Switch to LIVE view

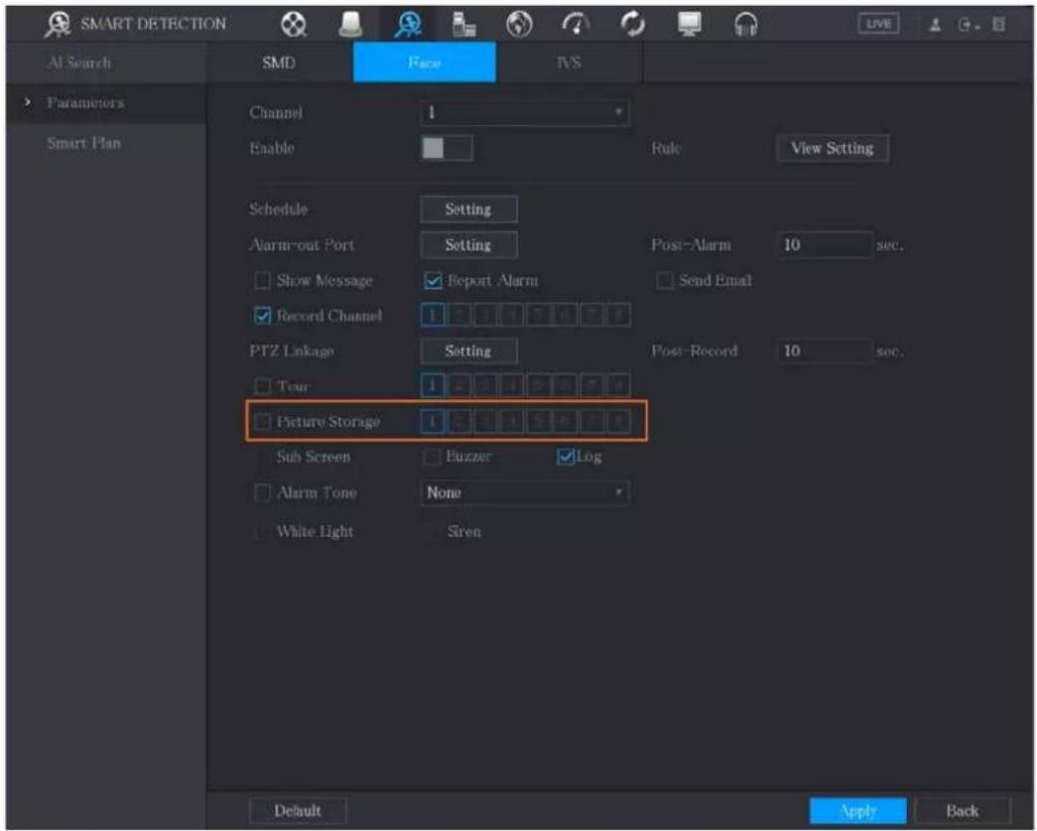878,24
